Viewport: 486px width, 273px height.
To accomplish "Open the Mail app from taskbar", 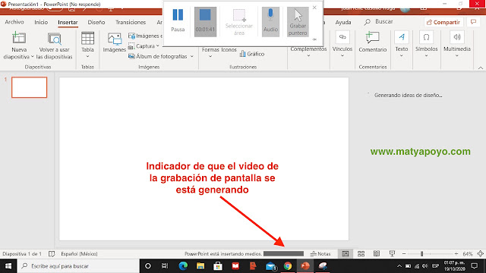I will click(270, 266).
